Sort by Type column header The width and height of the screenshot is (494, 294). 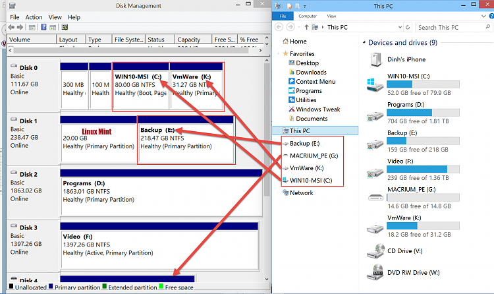coord(99,40)
